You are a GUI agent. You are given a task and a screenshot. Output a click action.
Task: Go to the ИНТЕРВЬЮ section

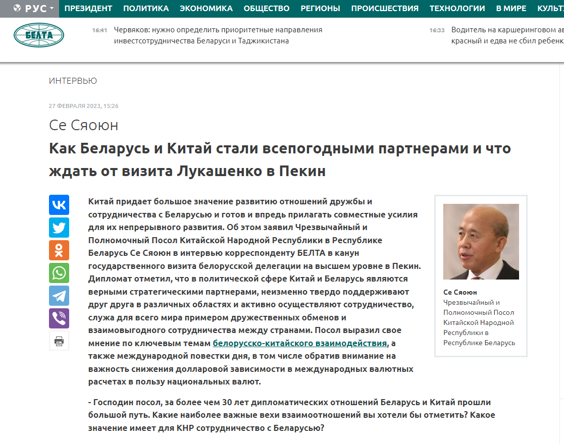[x=73, y=81]
